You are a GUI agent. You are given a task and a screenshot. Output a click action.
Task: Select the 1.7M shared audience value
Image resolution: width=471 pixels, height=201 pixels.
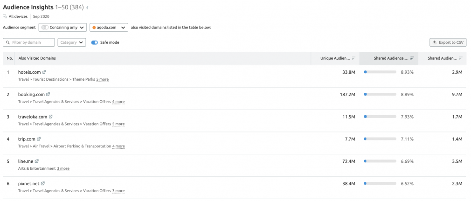457,117
